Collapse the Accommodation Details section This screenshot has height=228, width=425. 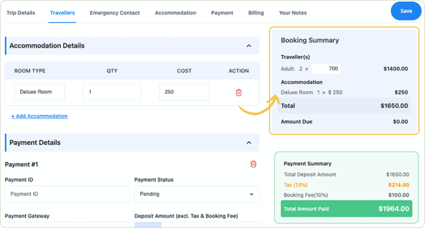coord(248,46)
